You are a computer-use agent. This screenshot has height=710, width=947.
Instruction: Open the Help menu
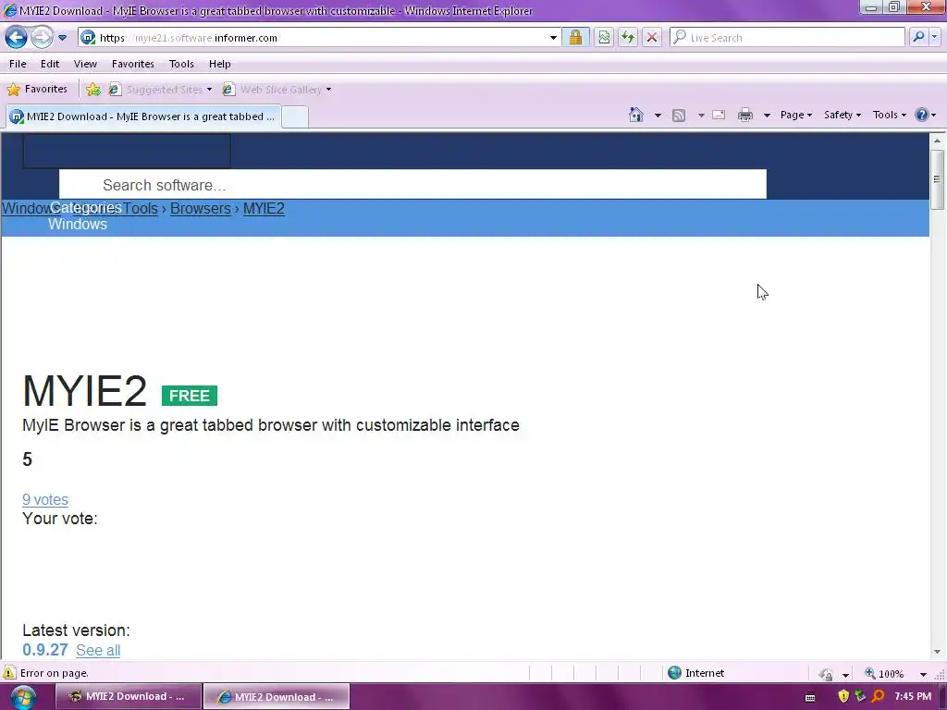(220, 64)
